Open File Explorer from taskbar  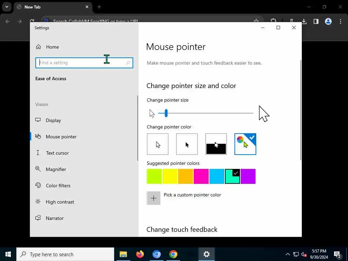[x=123, y=254]
